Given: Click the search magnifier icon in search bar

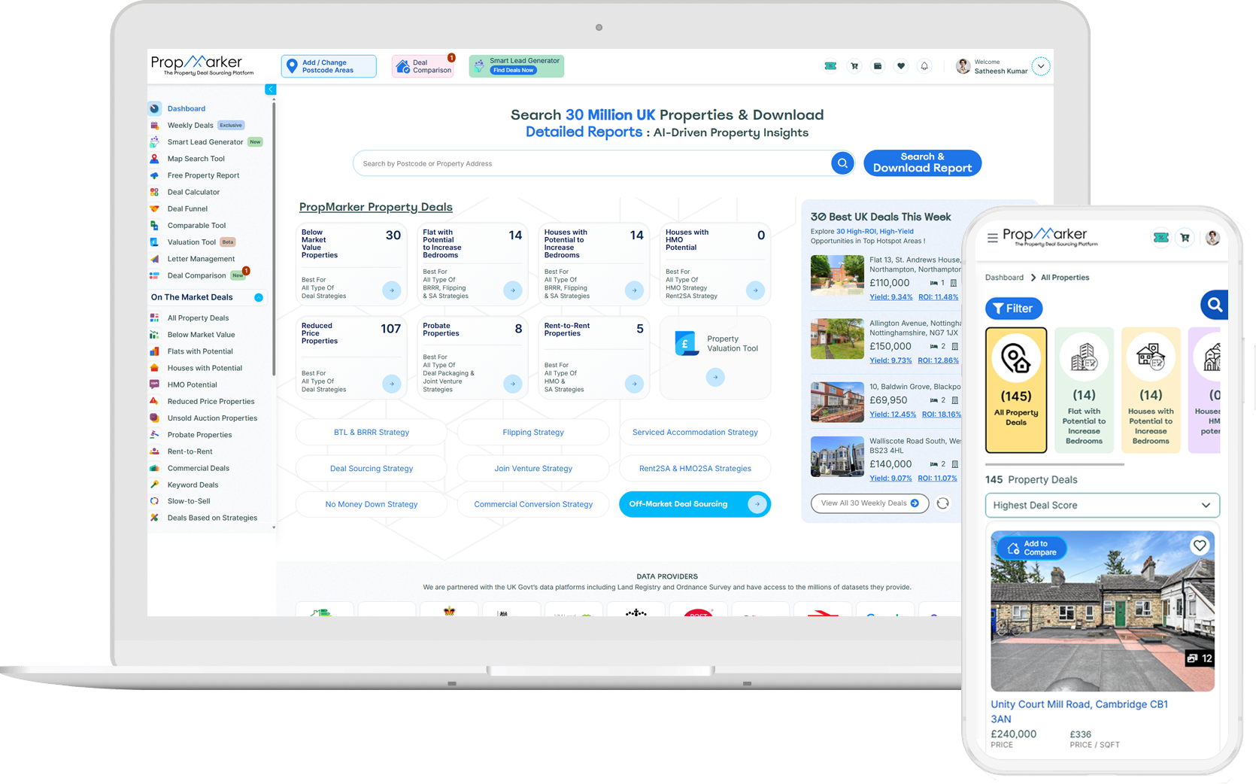Looking at the screenshot, I should click(842, 163).
